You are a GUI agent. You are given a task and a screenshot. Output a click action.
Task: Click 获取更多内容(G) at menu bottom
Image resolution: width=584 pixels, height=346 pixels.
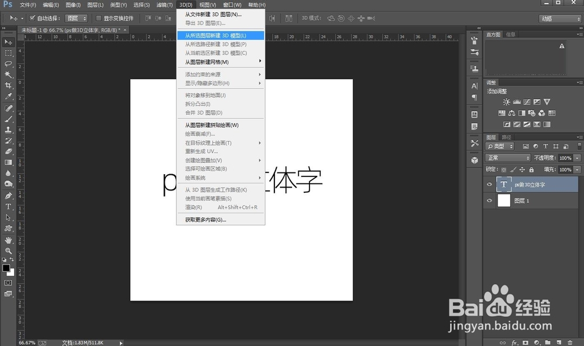coord(205,220)
